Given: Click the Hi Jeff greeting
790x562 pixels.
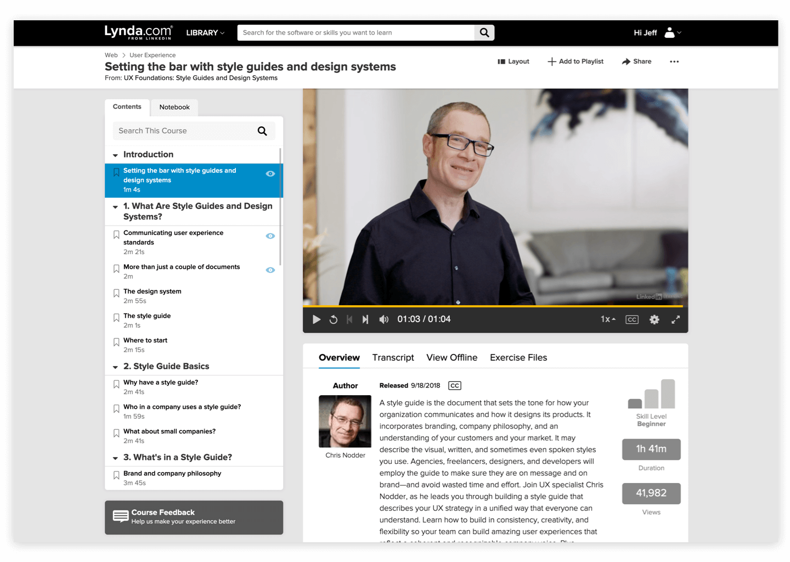Looking at the screenshot, I should point(645,33).
